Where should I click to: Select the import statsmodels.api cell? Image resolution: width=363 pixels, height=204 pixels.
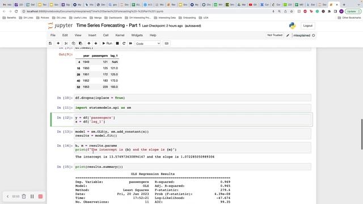point(193,108)
